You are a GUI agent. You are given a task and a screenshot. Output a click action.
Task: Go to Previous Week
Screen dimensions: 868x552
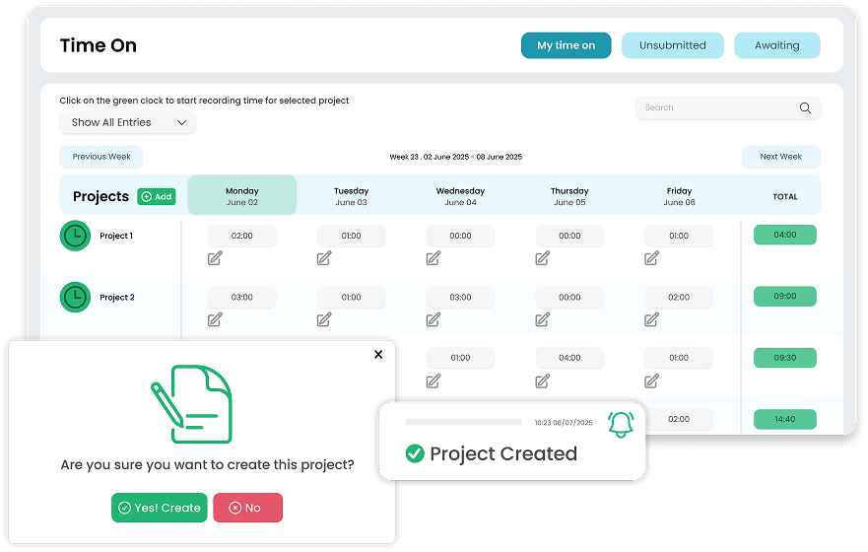(101, 157)
